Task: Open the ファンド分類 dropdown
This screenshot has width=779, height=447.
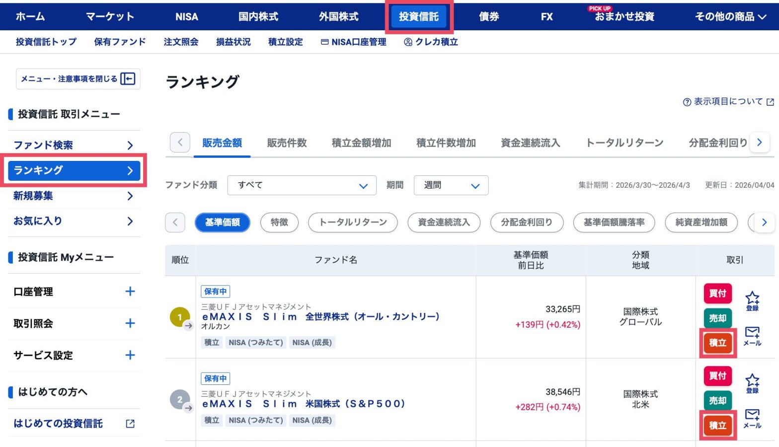Action: (302, 185)
